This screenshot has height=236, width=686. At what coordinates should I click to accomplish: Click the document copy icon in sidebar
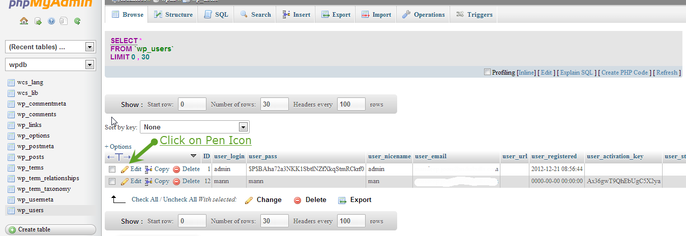point(64,21)
